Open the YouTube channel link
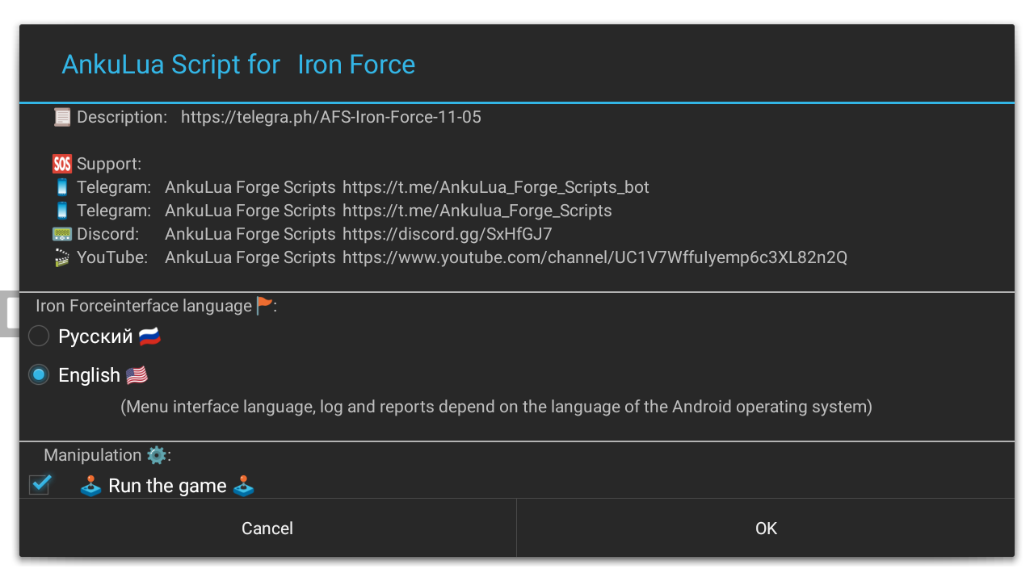This screenshot has height=581, width=1034. click(x=595, y=257)
